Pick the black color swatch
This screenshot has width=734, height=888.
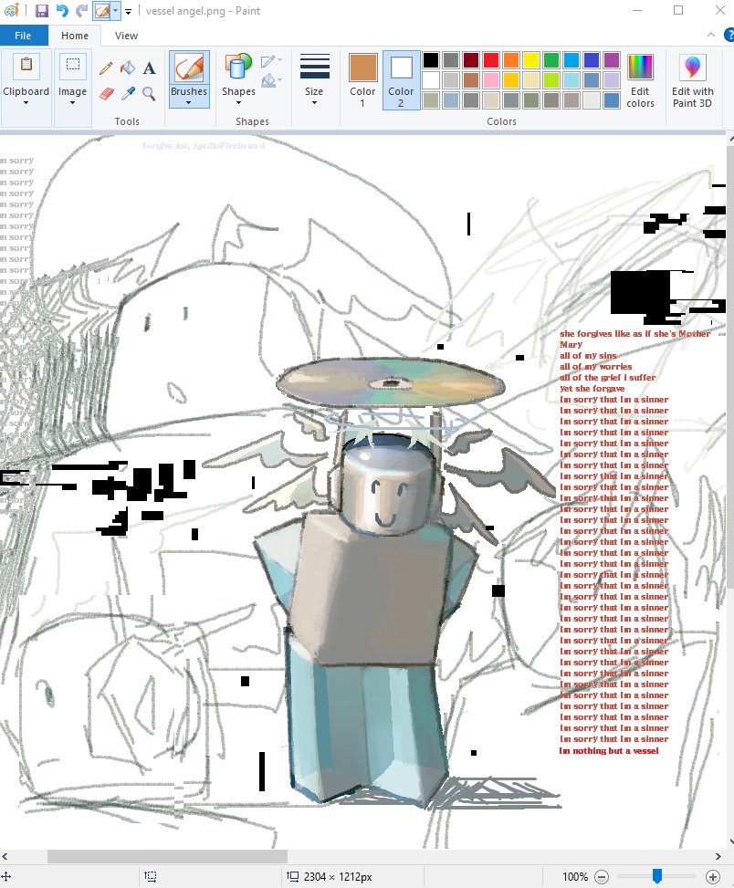click(x=430, y=60)
